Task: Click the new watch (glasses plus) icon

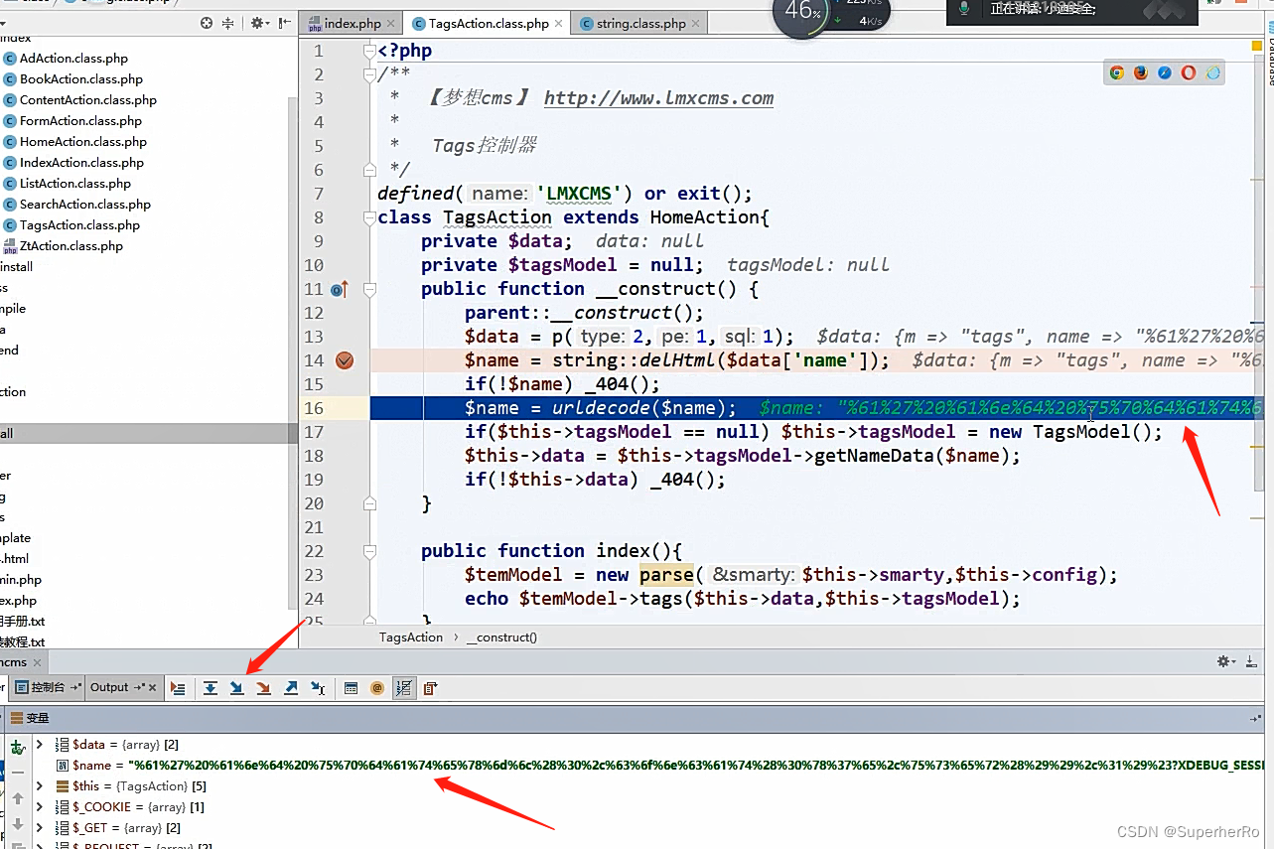Action: [x=18, y=746]
